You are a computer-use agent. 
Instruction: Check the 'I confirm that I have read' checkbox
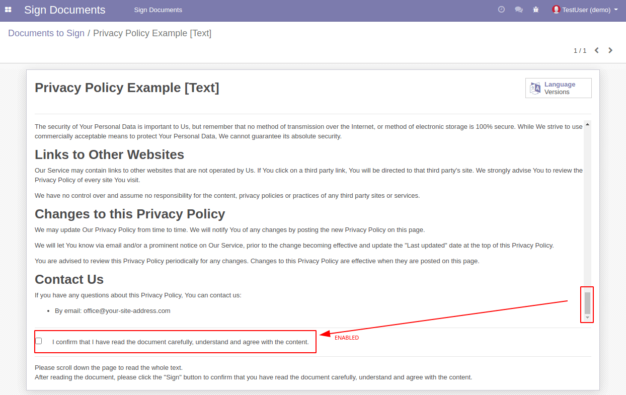[39, 341]
